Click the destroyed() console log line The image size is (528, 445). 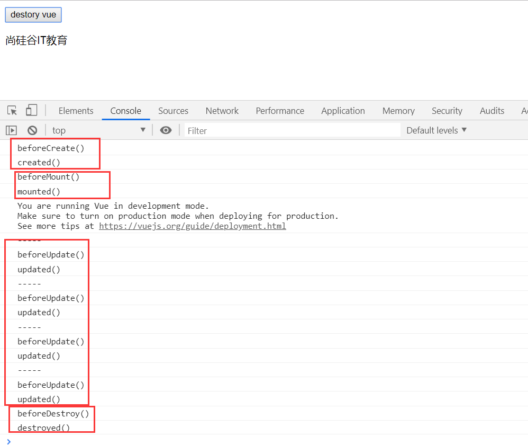coord(44,428)
